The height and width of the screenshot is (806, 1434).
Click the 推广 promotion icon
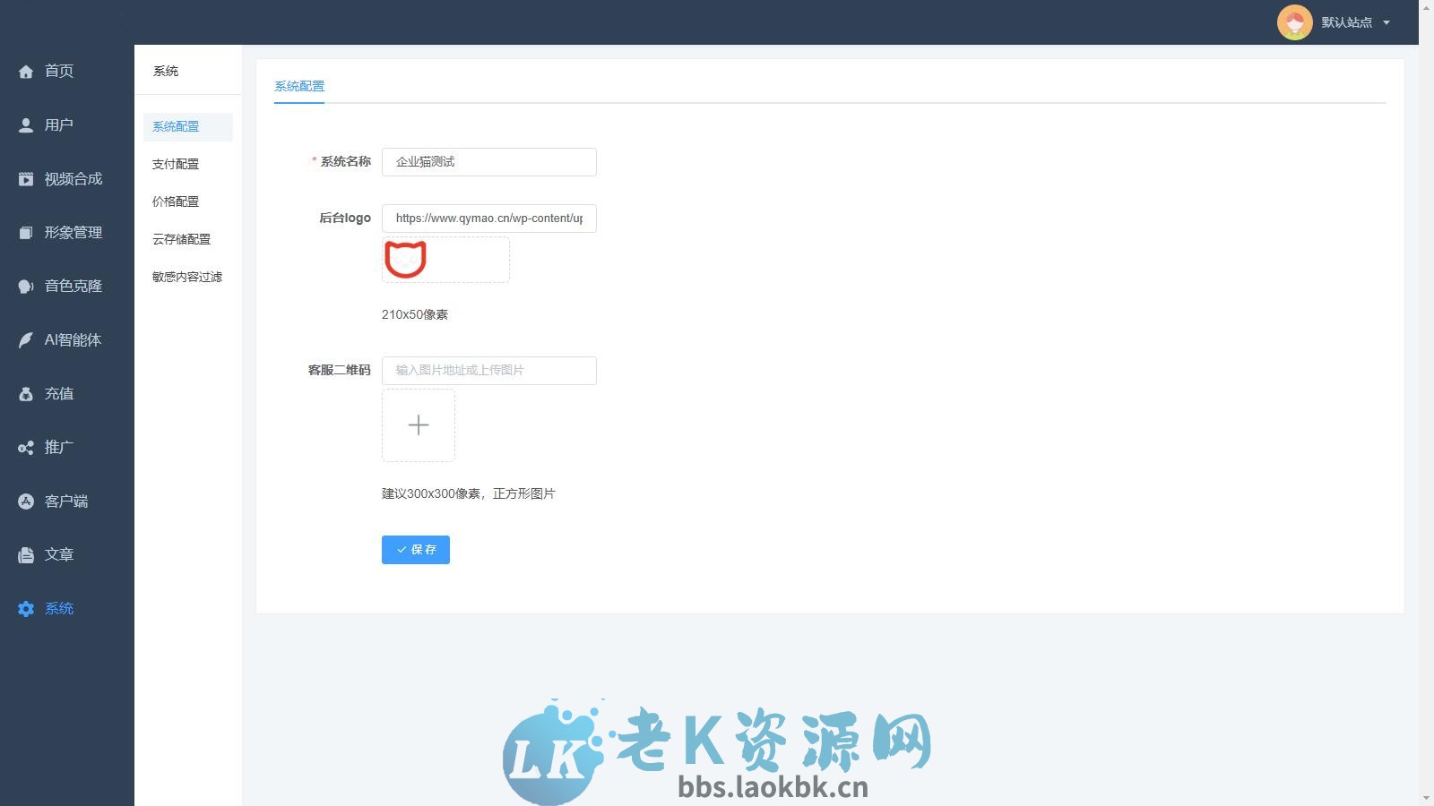click(x=26, y=448)
